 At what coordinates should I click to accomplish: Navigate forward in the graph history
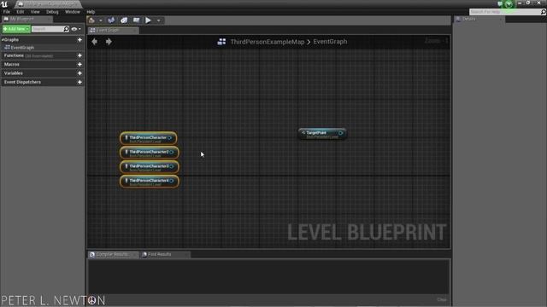[x=109, y=42]
